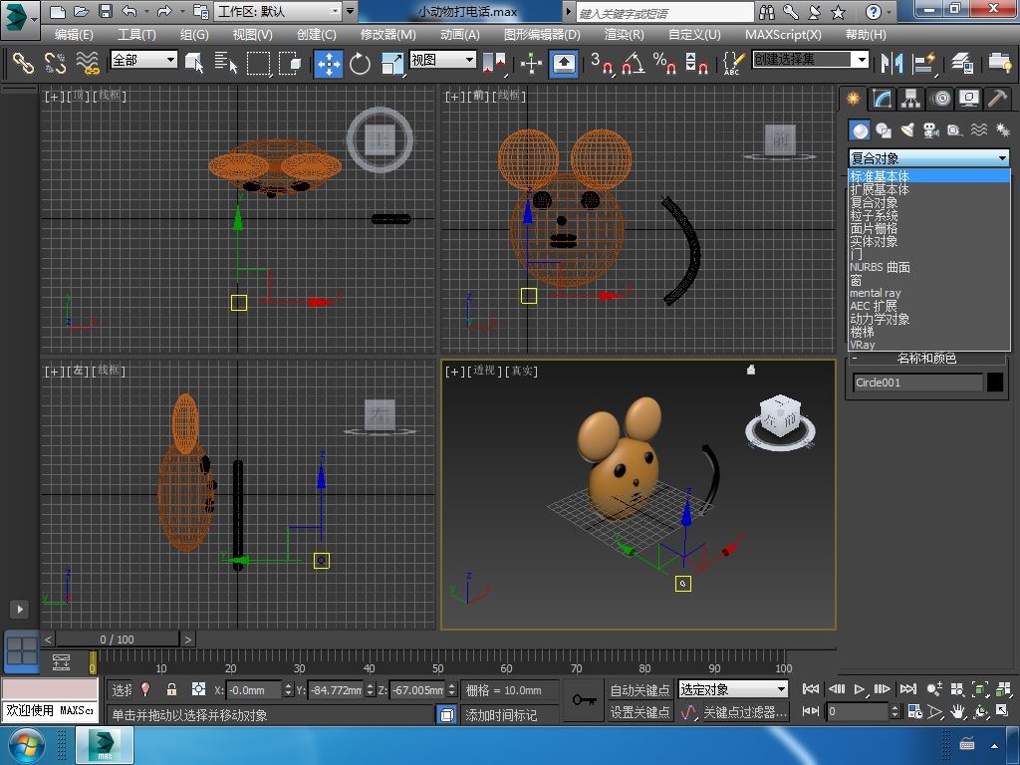Click the 3ds Max taskbar icon
This screenshot has height=765, width=1020.
click(105, 745)
